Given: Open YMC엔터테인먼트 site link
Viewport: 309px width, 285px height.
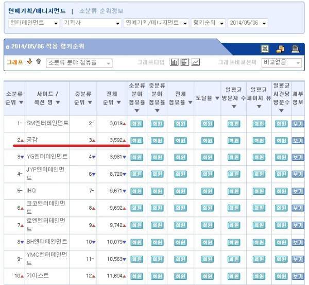Looking at the screenshot, I should (47, 258).
